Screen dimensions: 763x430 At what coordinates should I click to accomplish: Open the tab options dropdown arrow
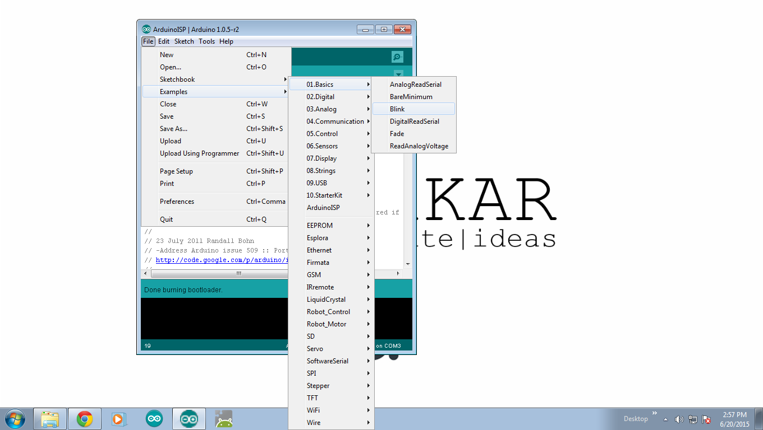398,74
